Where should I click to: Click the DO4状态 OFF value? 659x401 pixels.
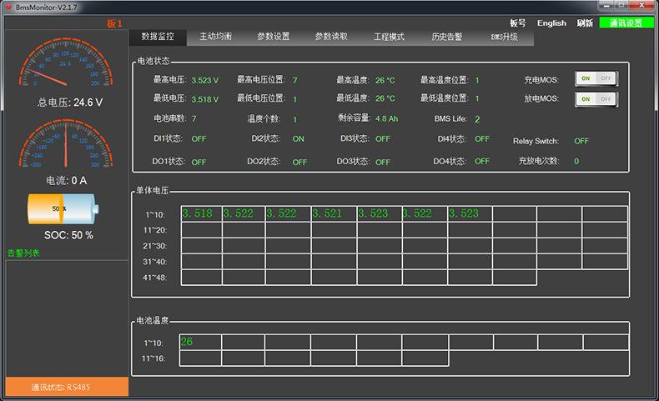[x=482, y=161]
